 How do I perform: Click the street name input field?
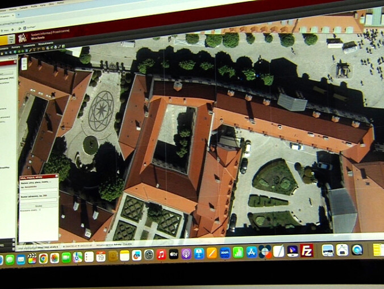point(39,189)
